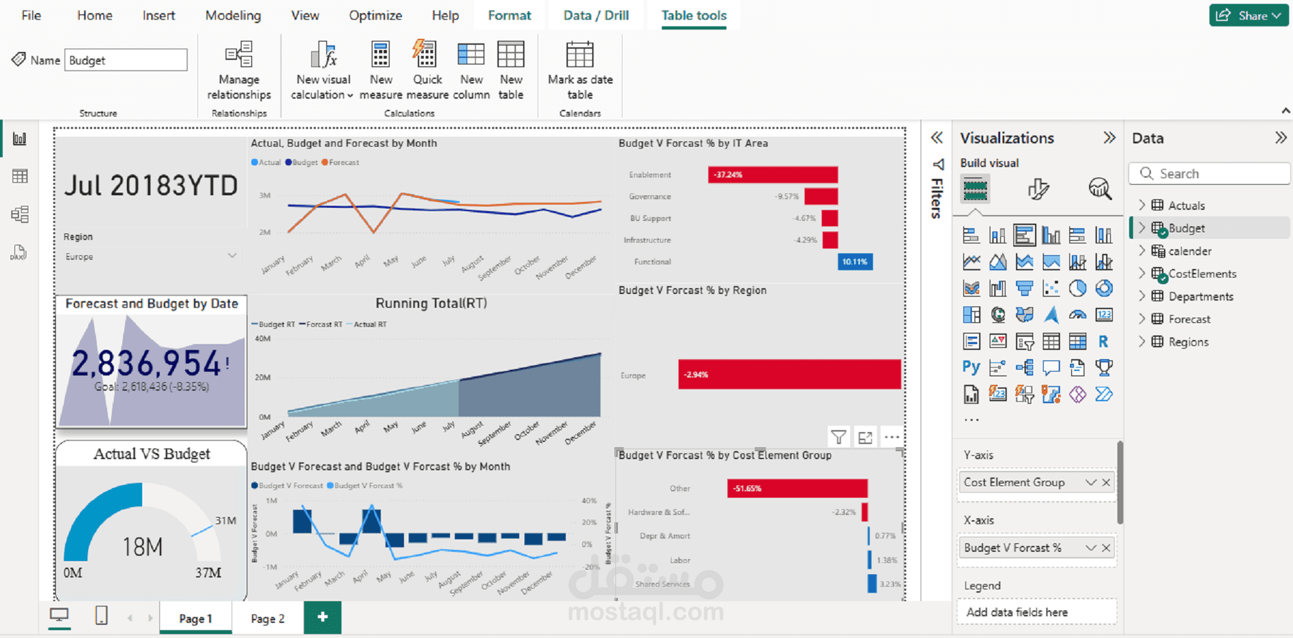
Task: Choose the Slicer visual
Action: click(x=1025, y=341)
